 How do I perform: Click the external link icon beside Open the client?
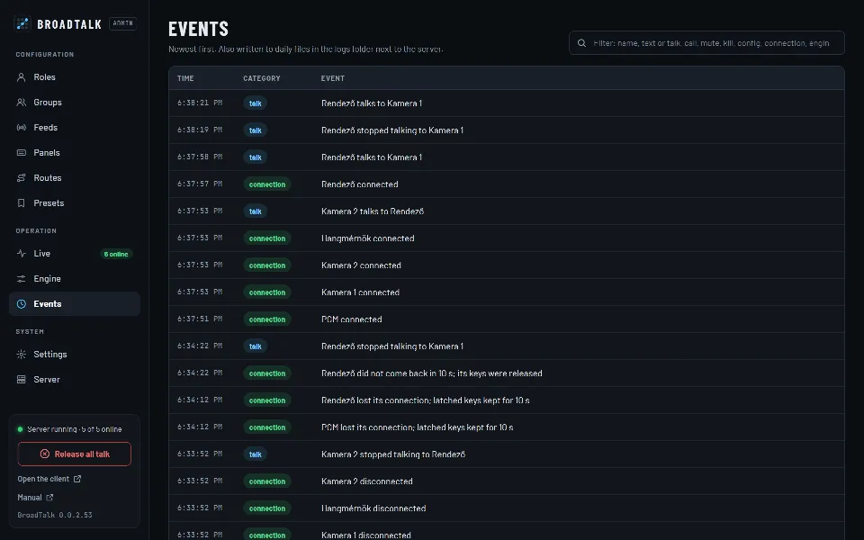tap(77, 479)
